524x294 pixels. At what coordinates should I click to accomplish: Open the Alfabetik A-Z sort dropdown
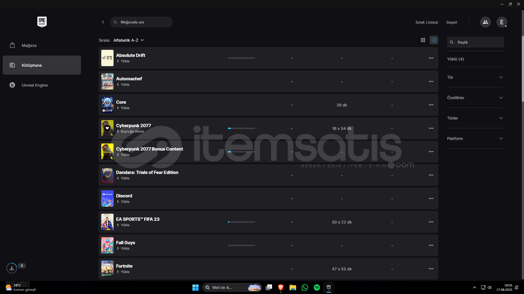click(129, 40)
